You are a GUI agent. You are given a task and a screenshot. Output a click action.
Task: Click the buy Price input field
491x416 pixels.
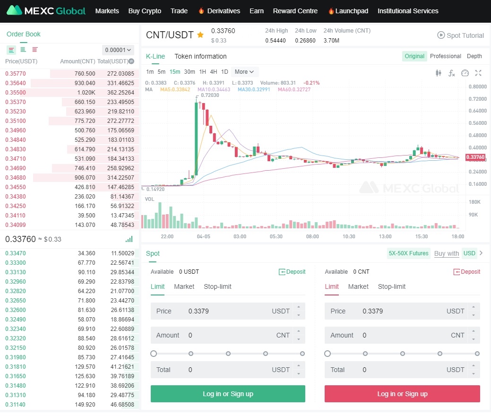pos(228,311)
